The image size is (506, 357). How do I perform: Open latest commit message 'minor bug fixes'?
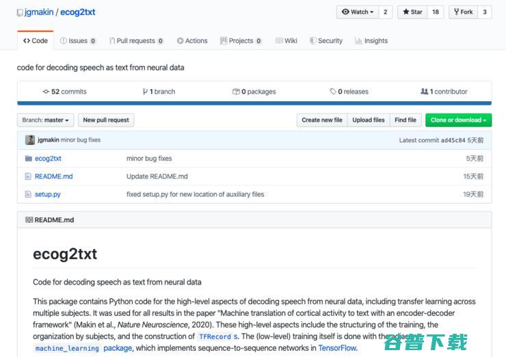click(x=81, y=140)
